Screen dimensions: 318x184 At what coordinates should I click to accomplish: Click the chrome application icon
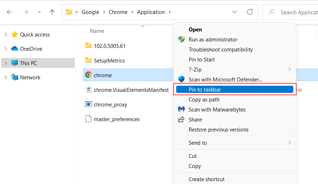click(88, 75)
